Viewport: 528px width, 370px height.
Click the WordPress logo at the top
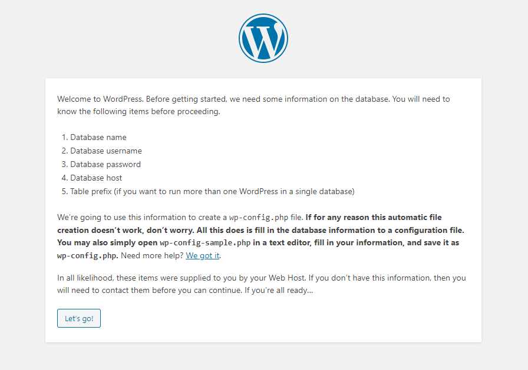pyautogui.click(x=263, y=38)
